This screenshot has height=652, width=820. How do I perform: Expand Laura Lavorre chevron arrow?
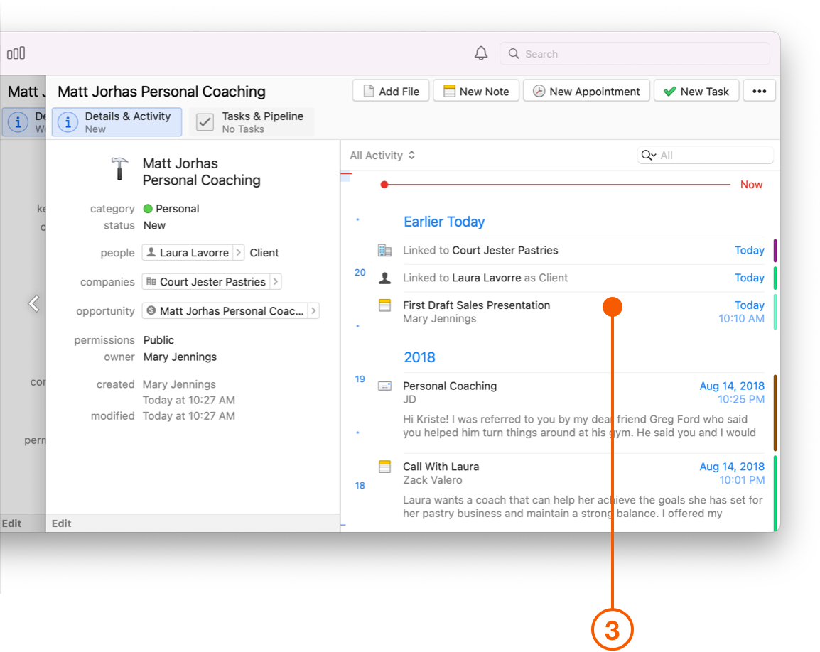[x=238, y=253]
